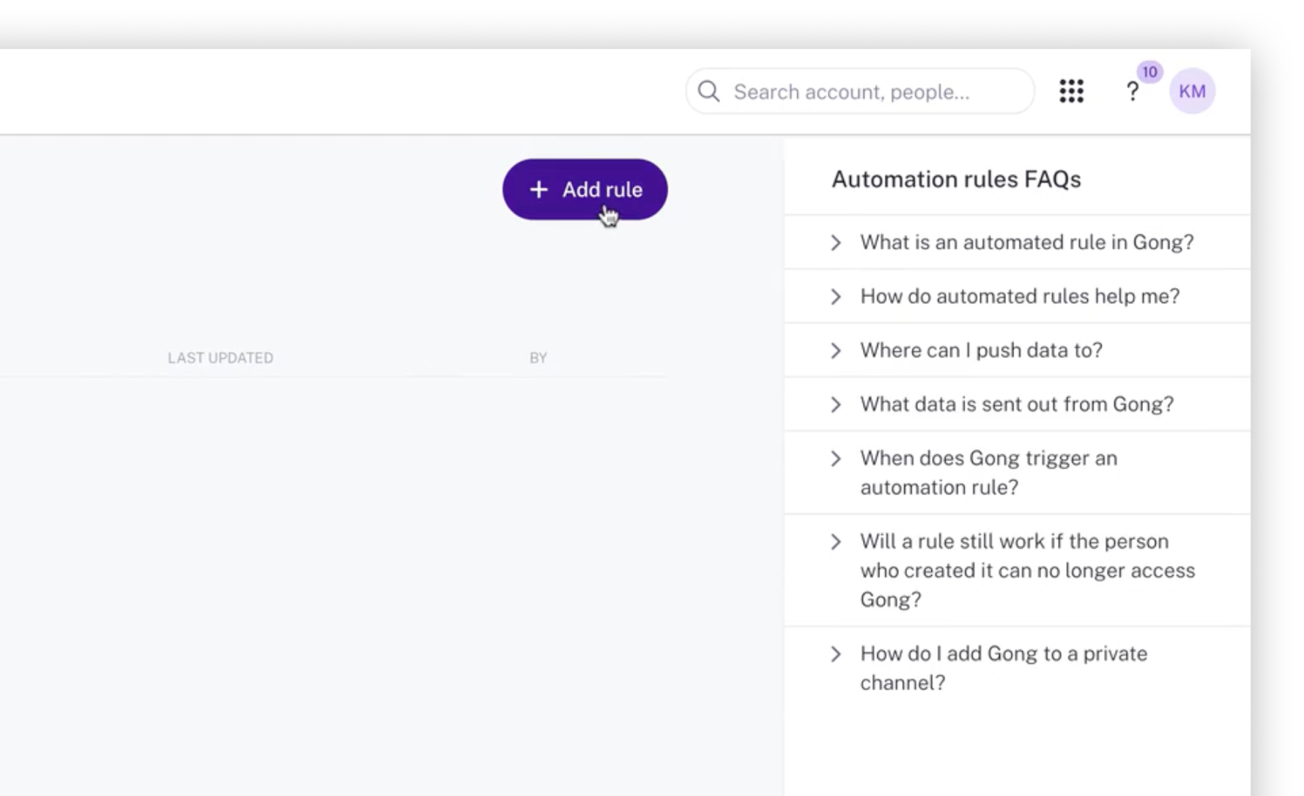Open FAQ text What is an automated rule in Gong?
The width and height of the screenshot is (1304, 796).
[x=1027, y=243]
